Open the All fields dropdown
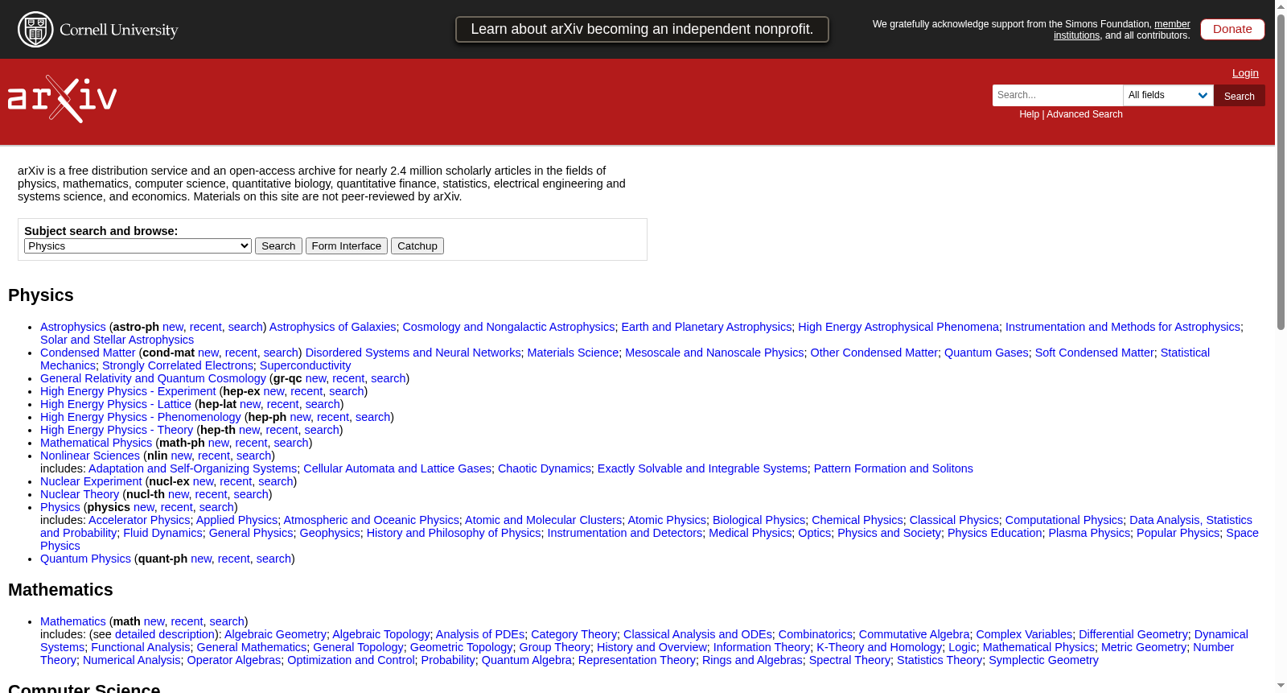Viewport: 1287px width, 693px height. coord(1168,95)
